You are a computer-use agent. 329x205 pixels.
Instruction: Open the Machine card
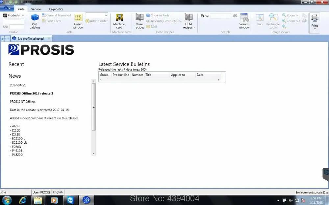[x=119, y=21]
